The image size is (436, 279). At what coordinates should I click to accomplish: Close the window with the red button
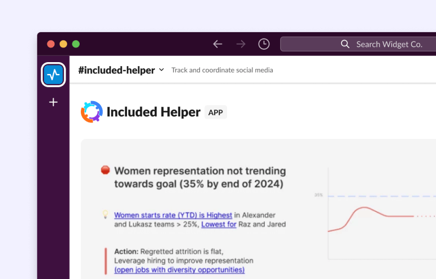point(51,44)
